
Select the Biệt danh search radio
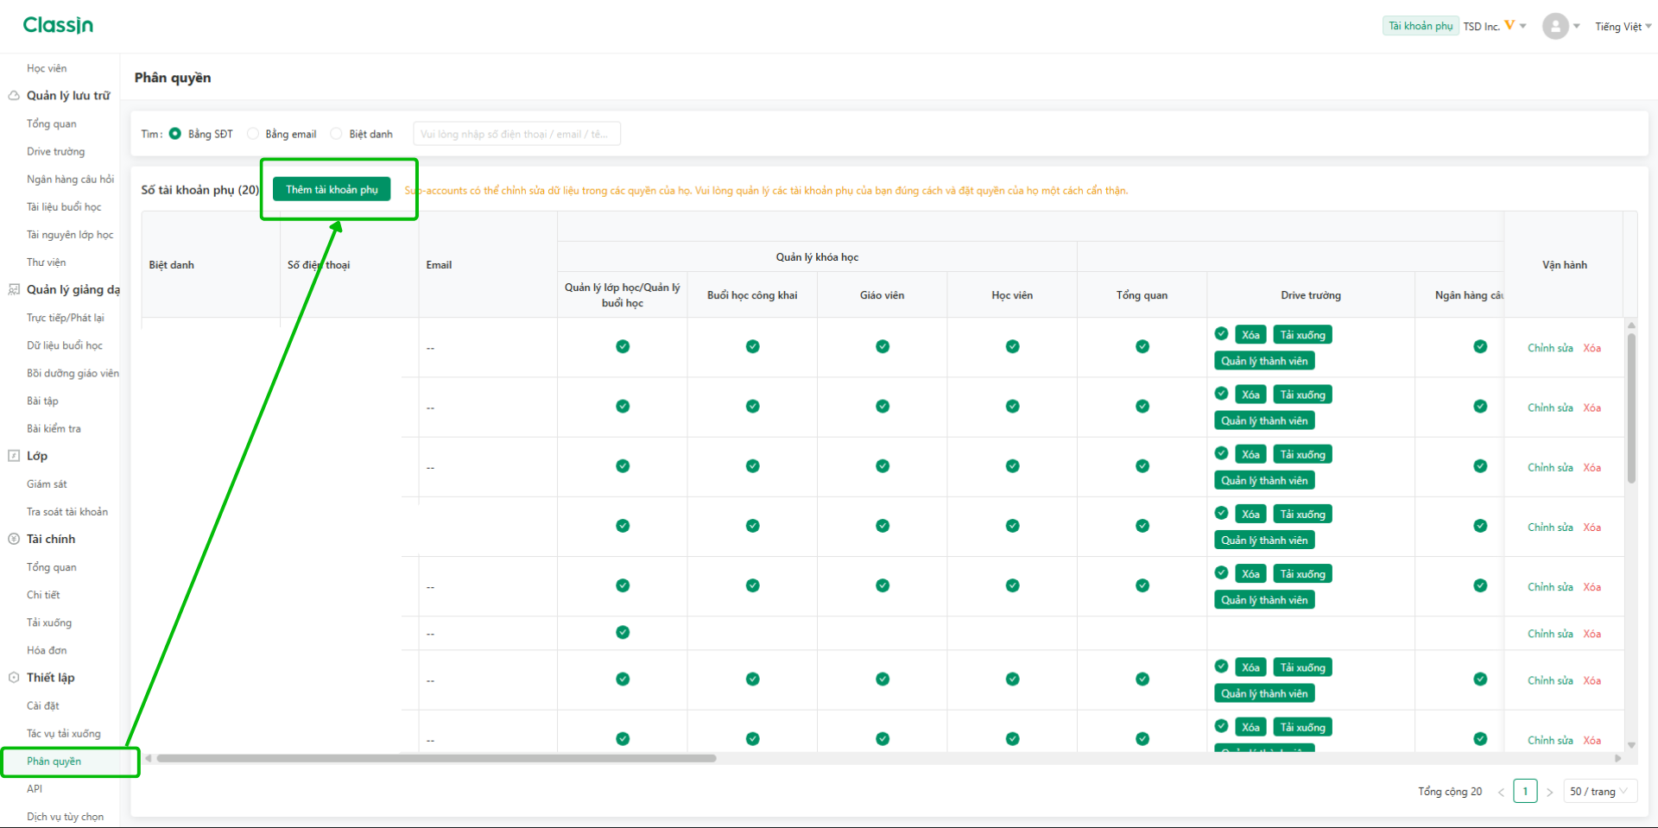click(x=337, y=134)
